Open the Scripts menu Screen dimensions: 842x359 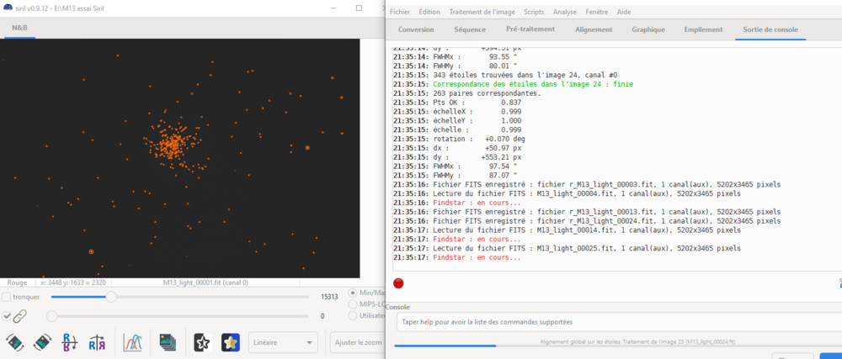click(x=534, y=12)
